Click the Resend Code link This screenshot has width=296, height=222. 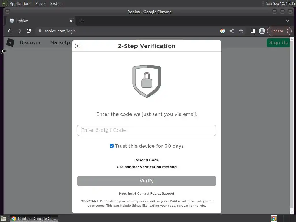point(147,160)
